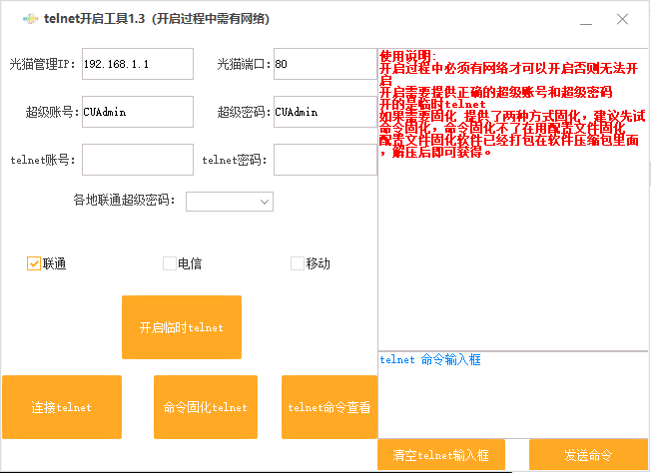Focus the 超级账号 input field
This screenshot has width=651, height=473.
pyautogui.click(x=138, y=112)
